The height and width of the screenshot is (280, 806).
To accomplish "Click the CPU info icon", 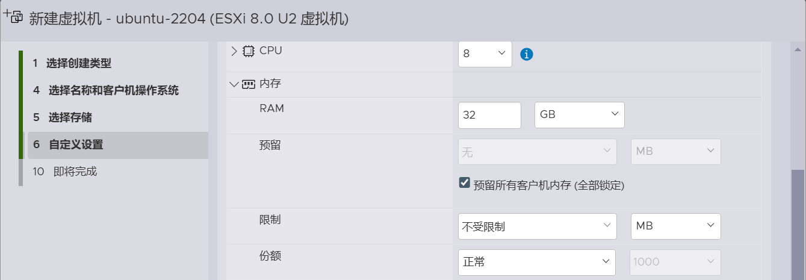I will [x=527, y=54].
